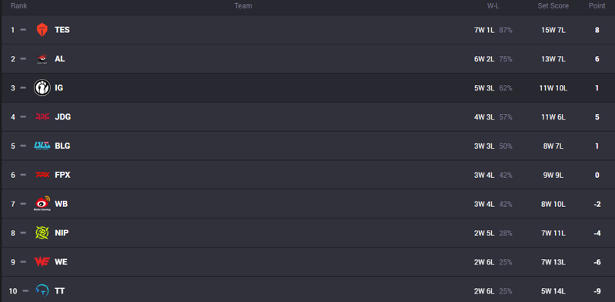The height and width of the screenshot is (302, 615).
Task: Open the IG team logo
Action: pyautogui.click(x=42, y=87)
